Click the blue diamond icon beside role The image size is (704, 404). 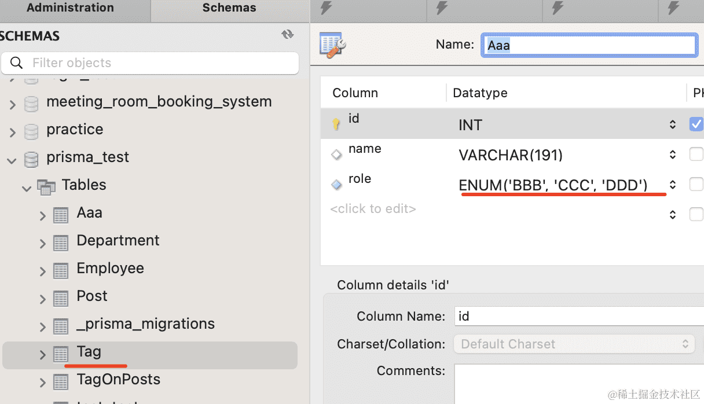tap(336, 185)
